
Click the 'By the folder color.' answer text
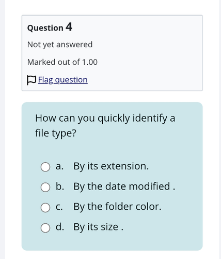(117, 207)
